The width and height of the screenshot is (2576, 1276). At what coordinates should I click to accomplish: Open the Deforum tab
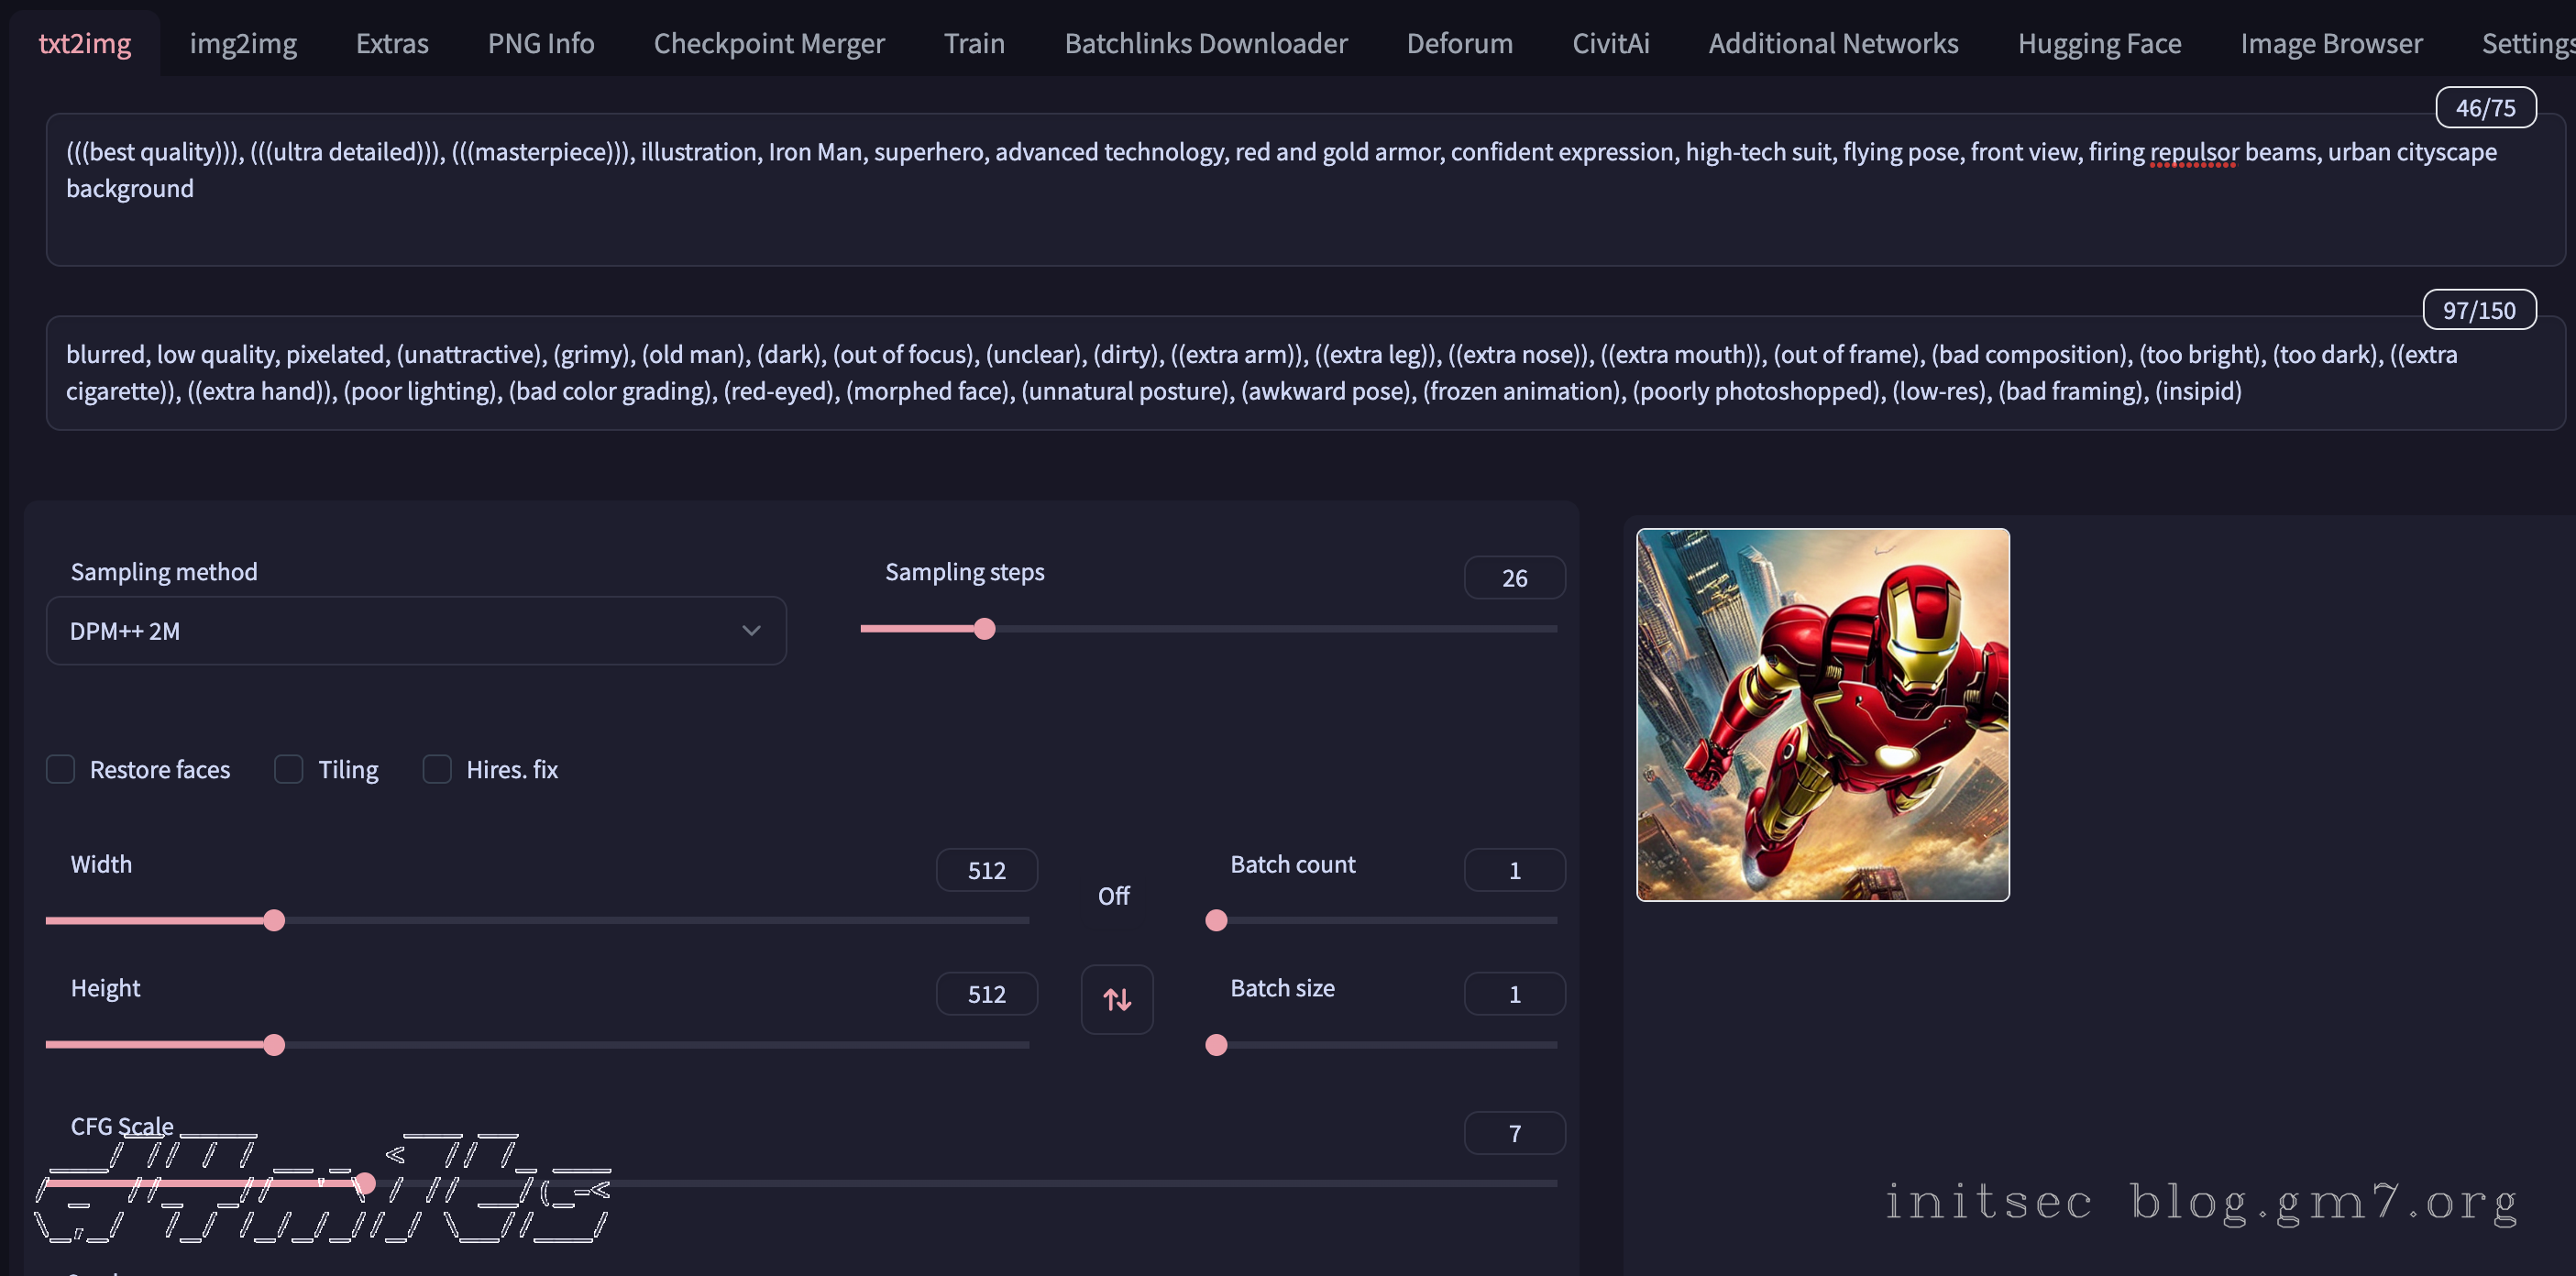(1459, 43)
